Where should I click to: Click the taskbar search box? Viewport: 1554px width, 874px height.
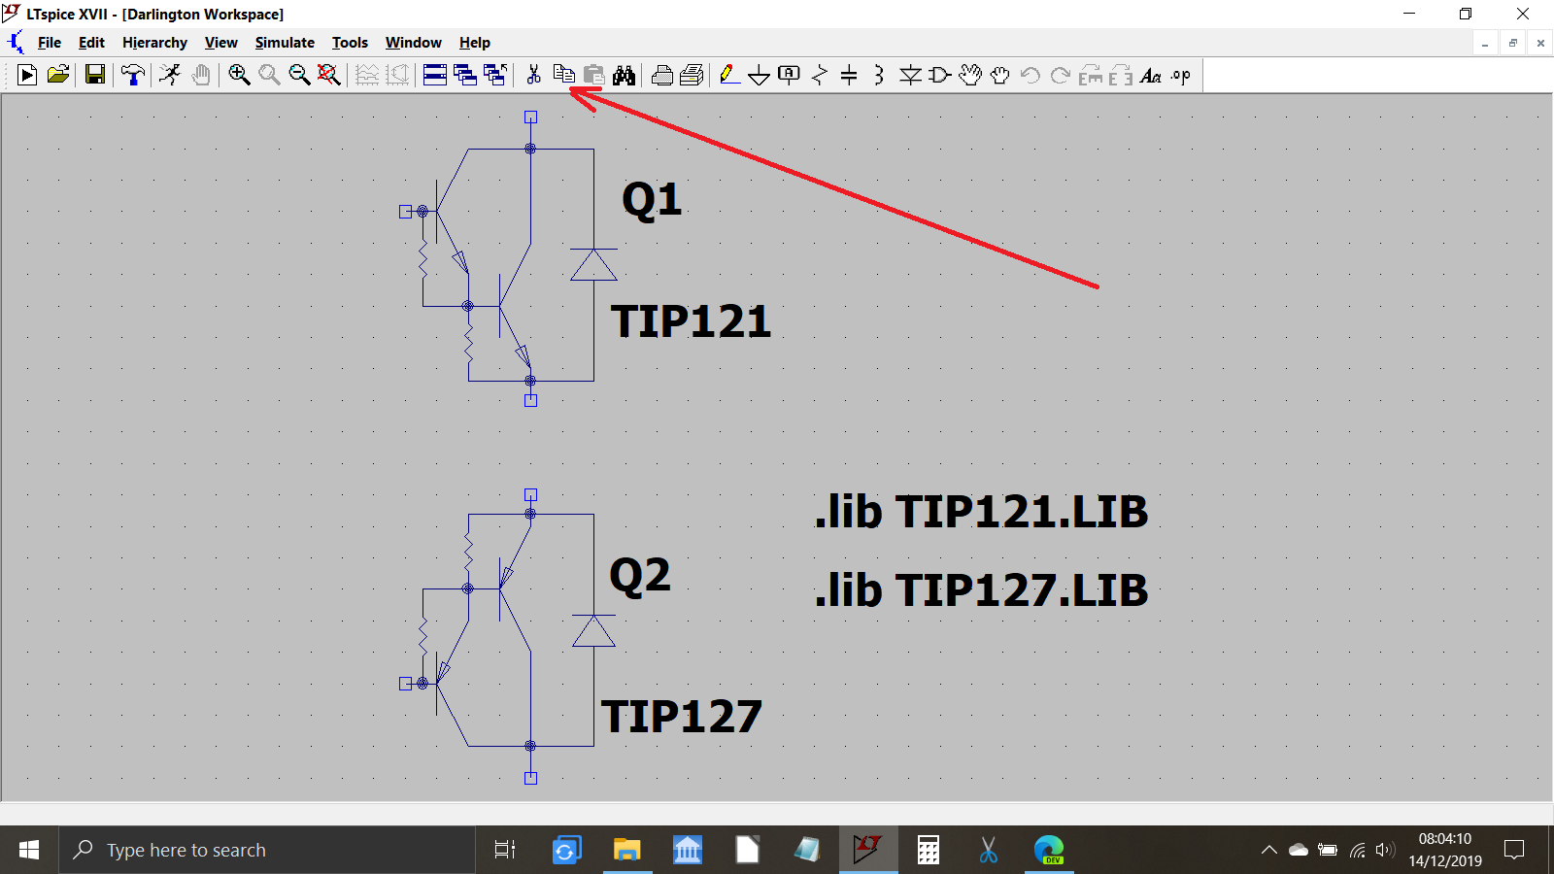(x=267, y=850)
